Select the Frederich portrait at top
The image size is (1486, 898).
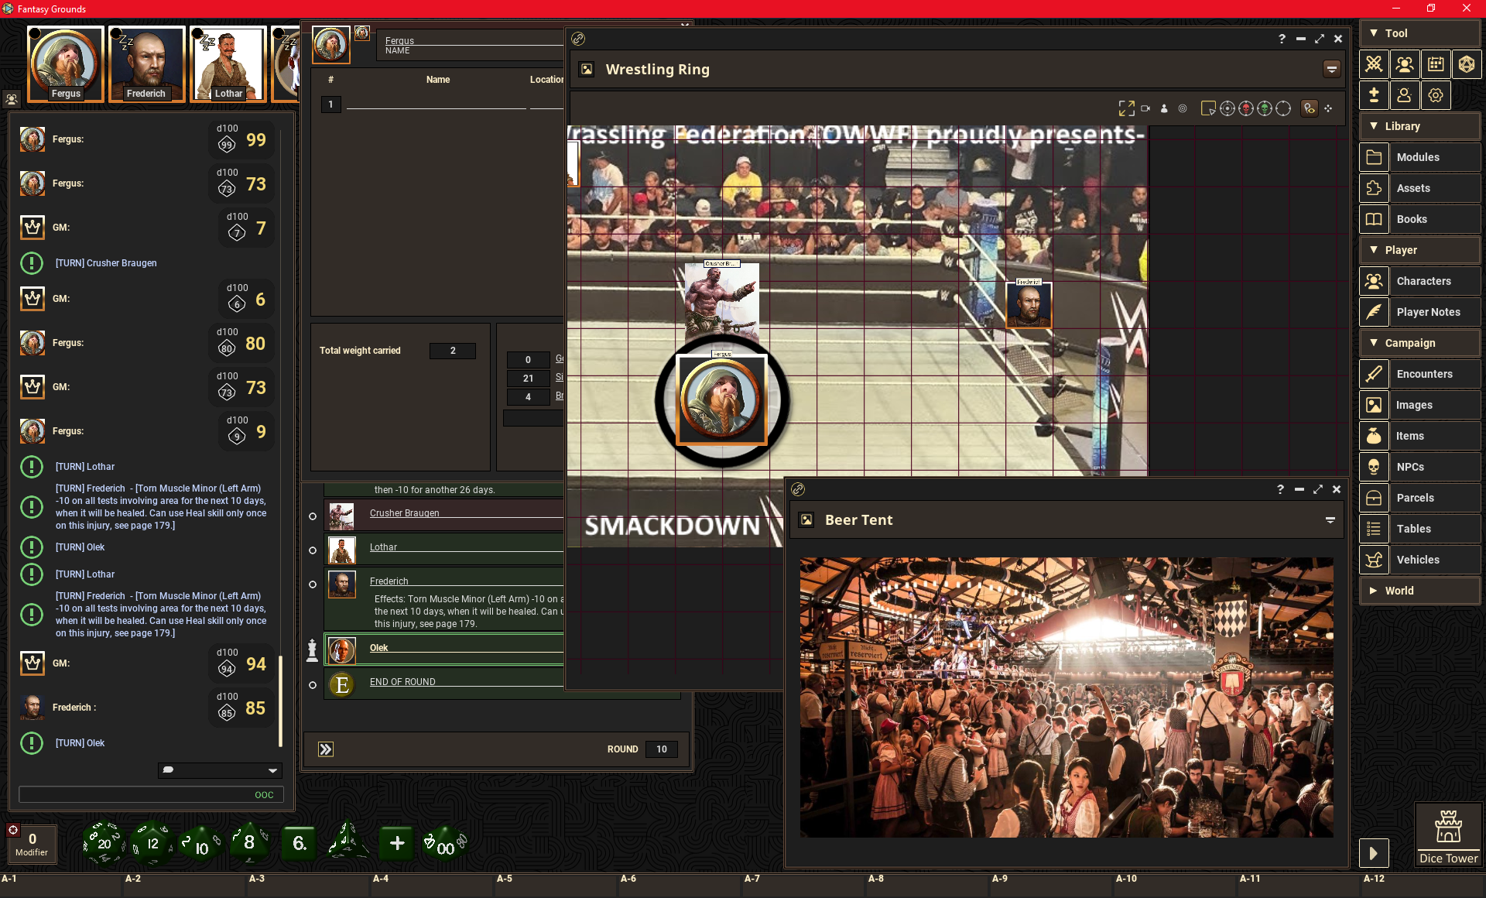146,63
